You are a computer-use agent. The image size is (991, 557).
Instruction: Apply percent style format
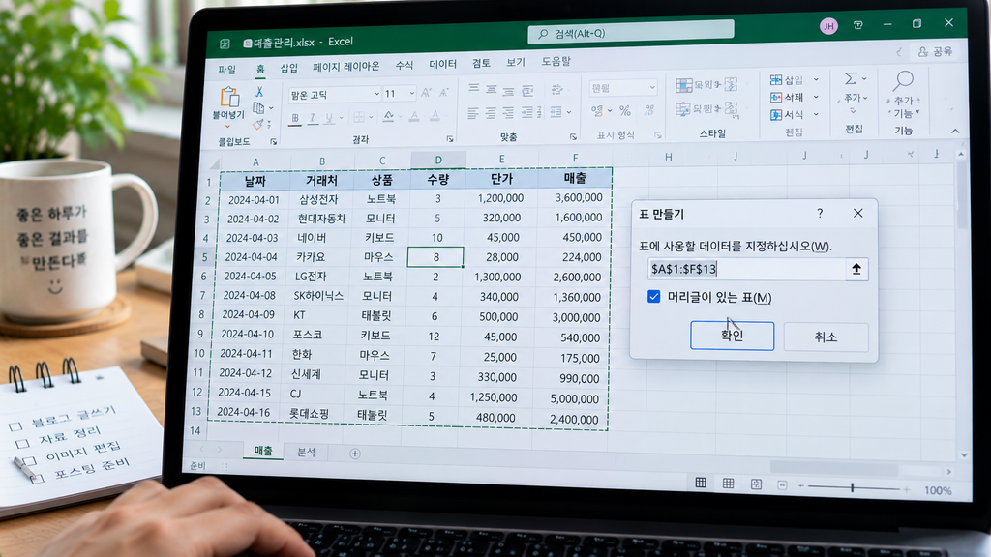tap(625, 110)
